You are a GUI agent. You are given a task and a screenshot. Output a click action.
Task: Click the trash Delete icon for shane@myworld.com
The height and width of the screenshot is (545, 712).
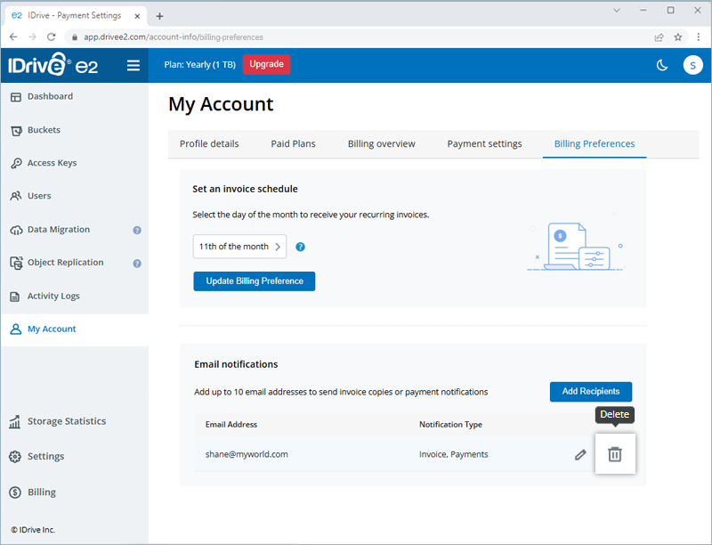(x=614, y=454)
